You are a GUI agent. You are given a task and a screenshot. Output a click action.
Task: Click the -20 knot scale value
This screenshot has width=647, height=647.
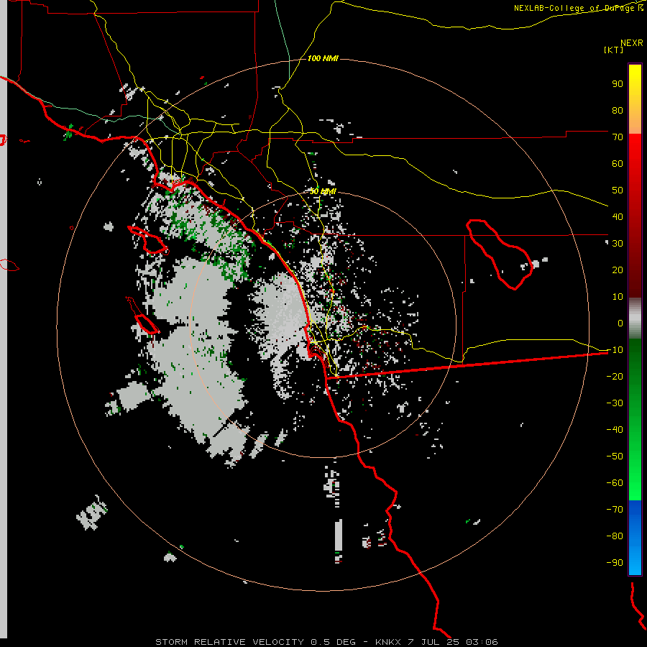pos(615,377)
